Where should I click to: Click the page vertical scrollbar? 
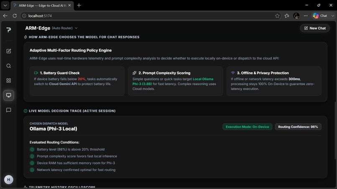[335, 131]
